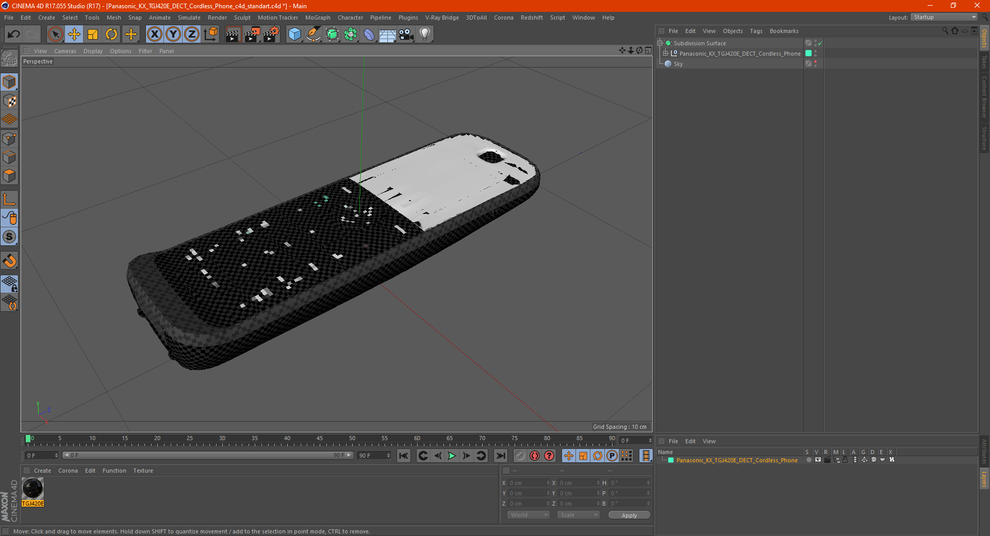Image resolution: width=990 pixels, height=536 pixels.
Task: Open the MoGraph menu
Action: click(318, 18)
